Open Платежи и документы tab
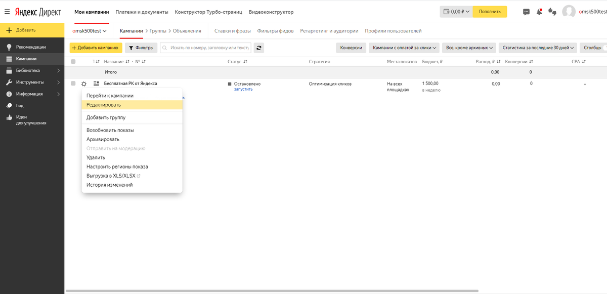607x294 pixels. click(x=142, y=12)
